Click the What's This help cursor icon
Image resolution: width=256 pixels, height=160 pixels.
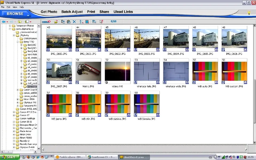pos(101,22)
